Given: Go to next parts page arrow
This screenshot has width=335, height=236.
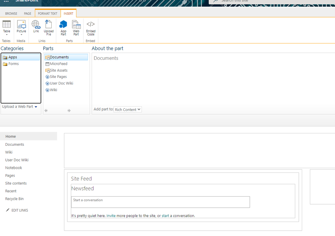Looking at the screenshot, I should (69, 111).
